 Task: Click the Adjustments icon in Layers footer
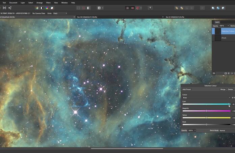point(229,73)
